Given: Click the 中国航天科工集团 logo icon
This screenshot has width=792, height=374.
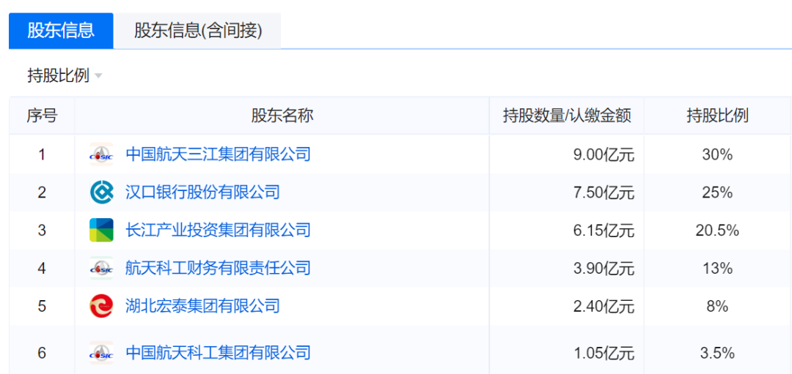Looking at the screenshot, I should (x=101, y=353).
